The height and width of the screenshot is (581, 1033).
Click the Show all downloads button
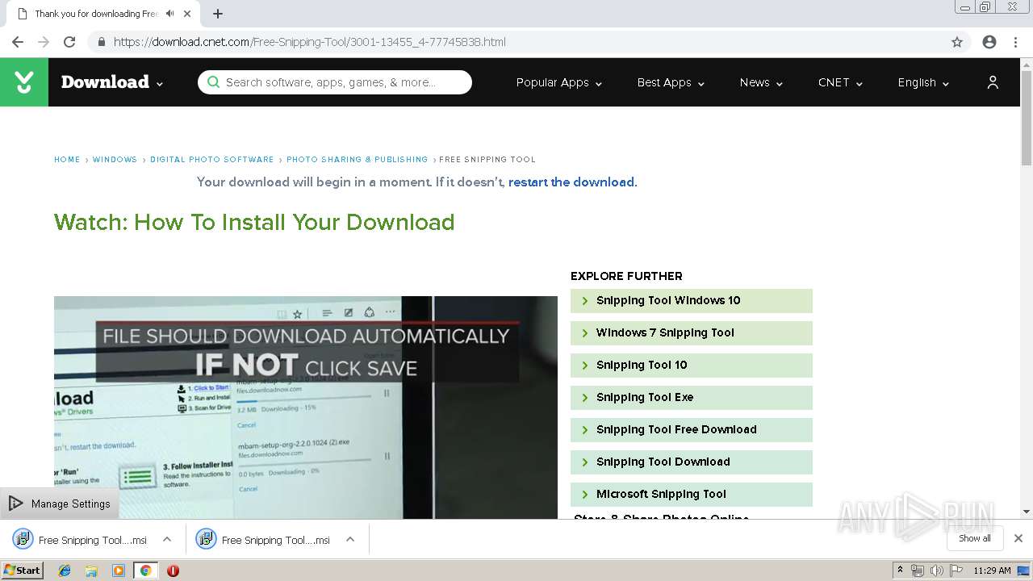point(975,538)
